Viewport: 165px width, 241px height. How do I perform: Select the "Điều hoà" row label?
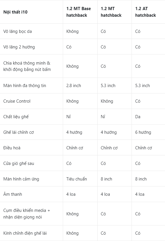(x=12, y=148)
